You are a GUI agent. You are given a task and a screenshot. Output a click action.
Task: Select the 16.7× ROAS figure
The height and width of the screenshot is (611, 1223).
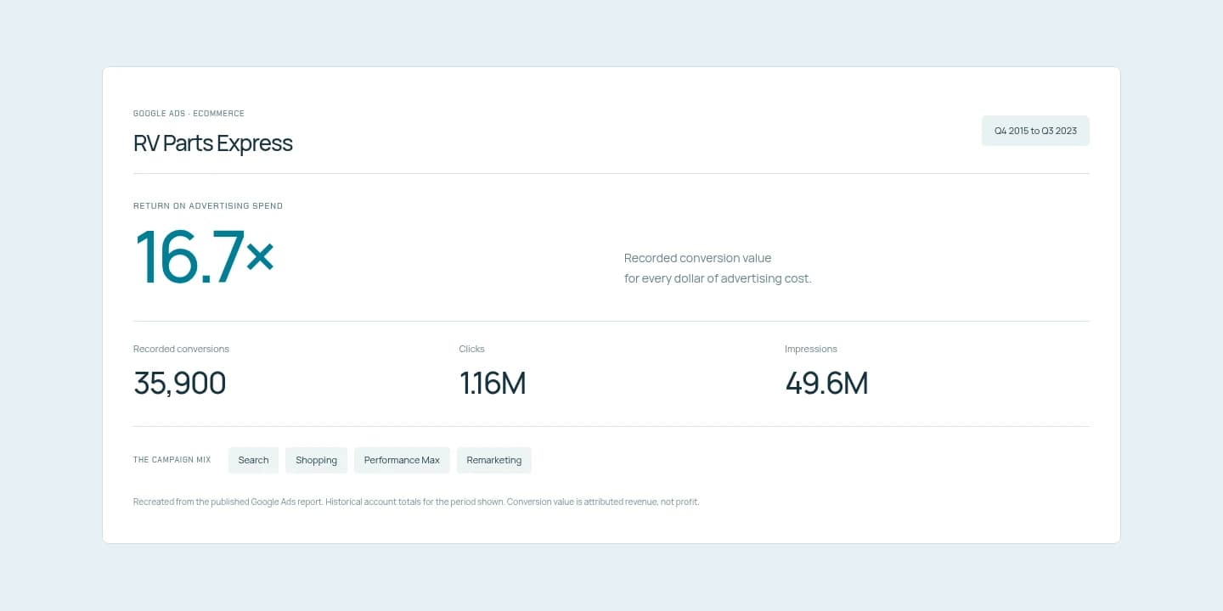(205, 256)
